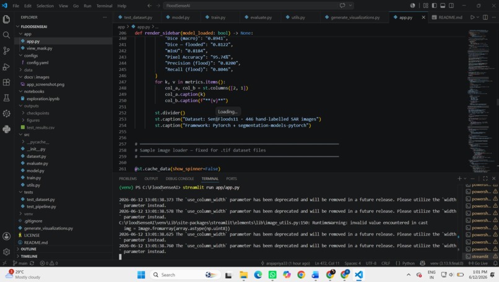This screenshot has height=282, width=499.
Task: Click the synchronize changes icon in status bar
Action: 32,263
